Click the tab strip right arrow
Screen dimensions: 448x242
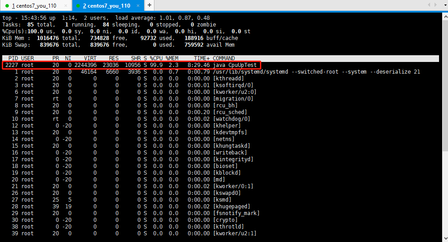(x=435, y=5)
